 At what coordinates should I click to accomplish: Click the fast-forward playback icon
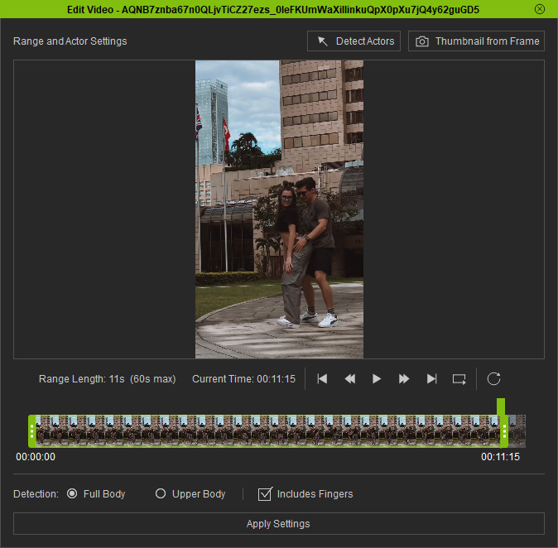coord(404,379)
